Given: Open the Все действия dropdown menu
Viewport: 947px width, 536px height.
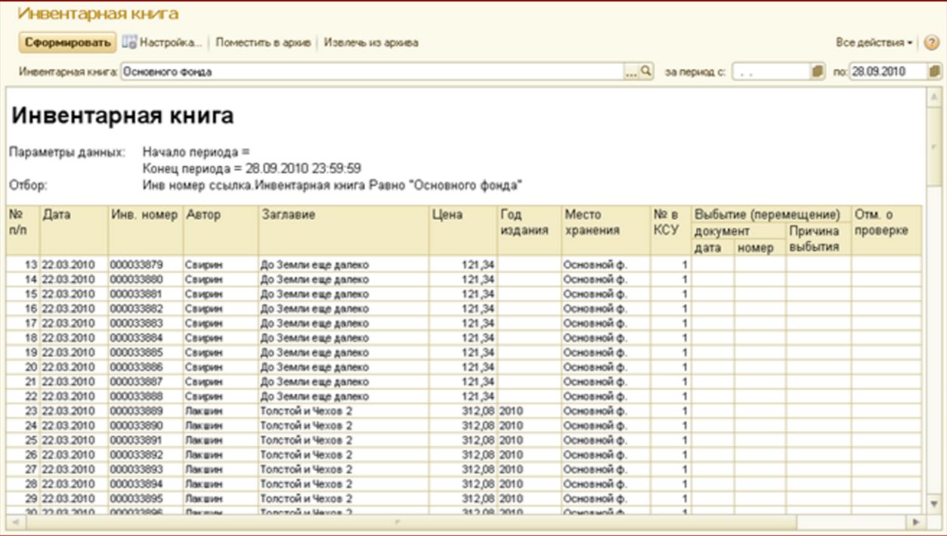Looking at the screenshot, I should pos(874,43).
